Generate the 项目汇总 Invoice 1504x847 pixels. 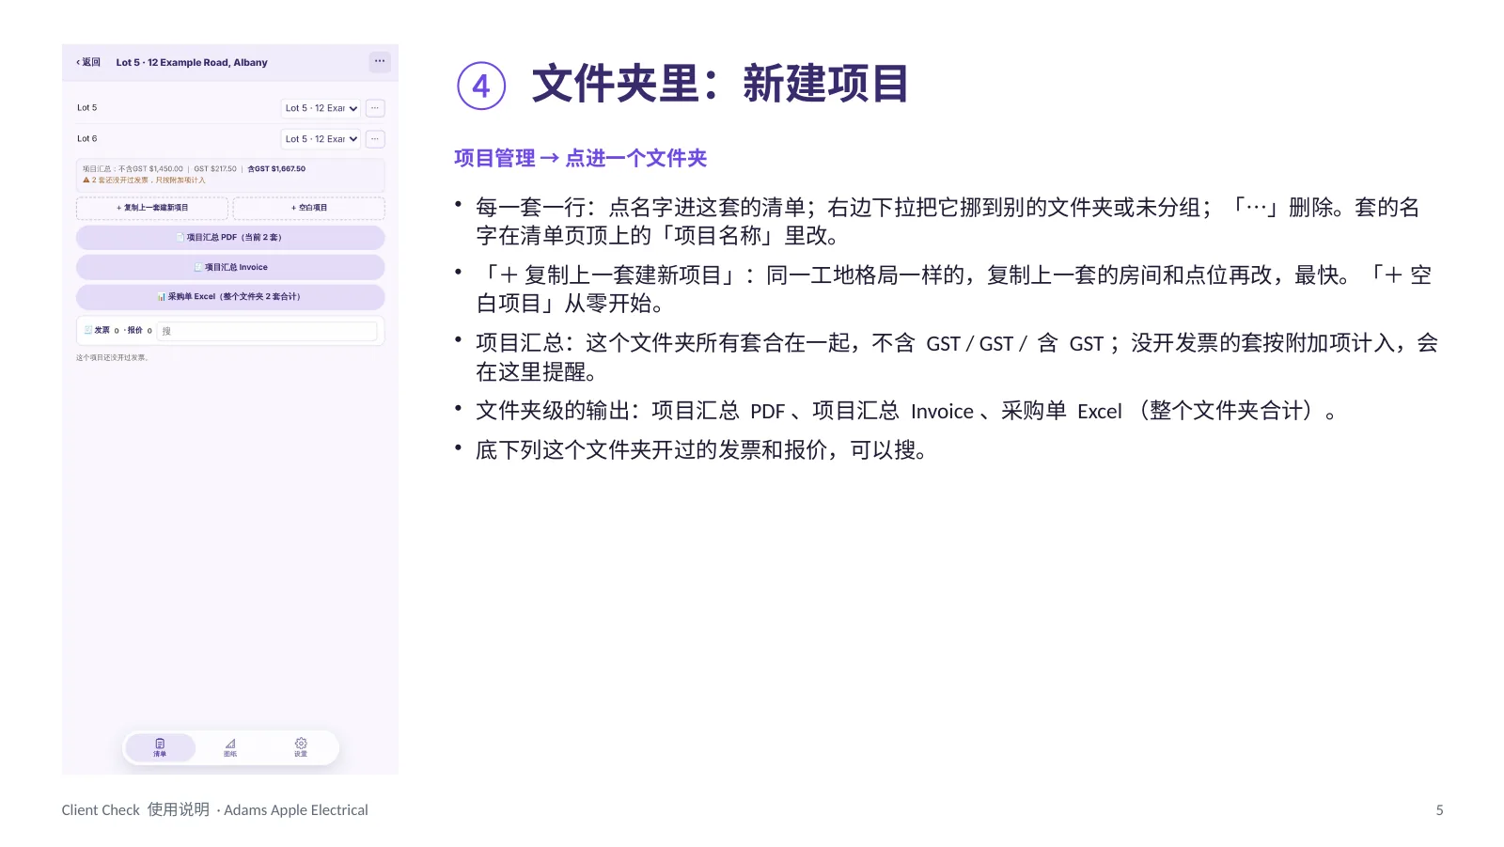point(230,267)
